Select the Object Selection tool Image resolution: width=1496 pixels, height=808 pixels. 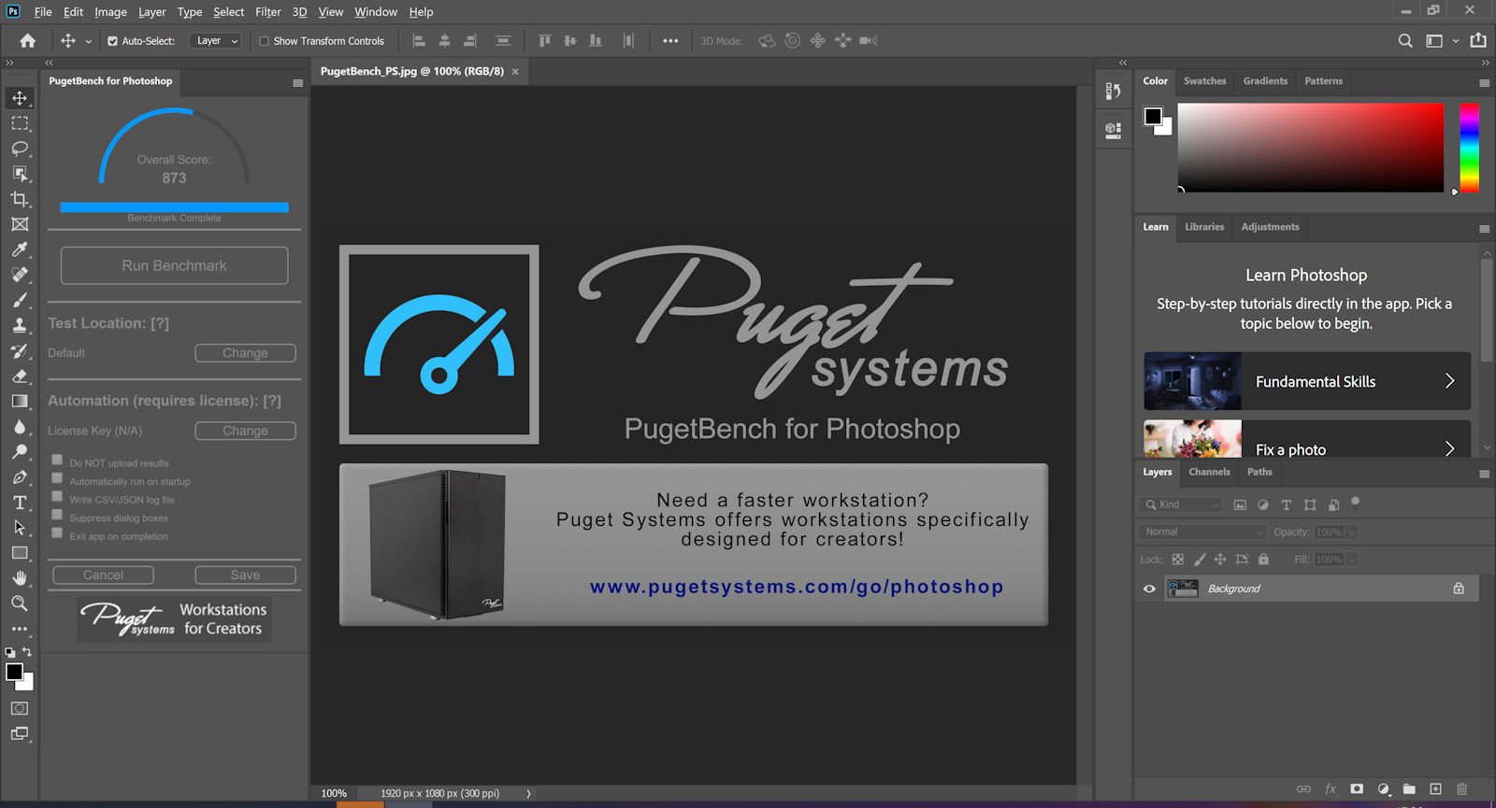pos(20,174)
